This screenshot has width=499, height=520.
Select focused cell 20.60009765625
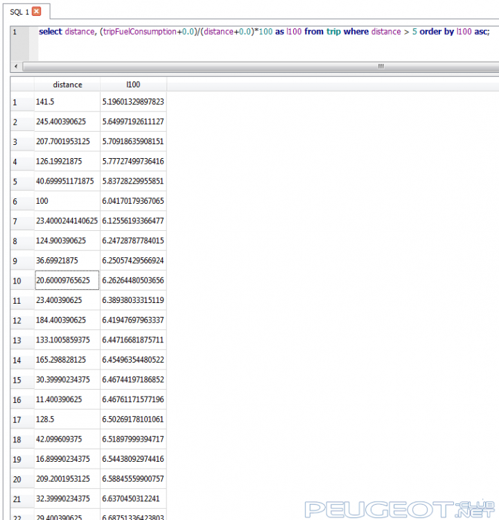pyautogui.click(x=67, y=281)
